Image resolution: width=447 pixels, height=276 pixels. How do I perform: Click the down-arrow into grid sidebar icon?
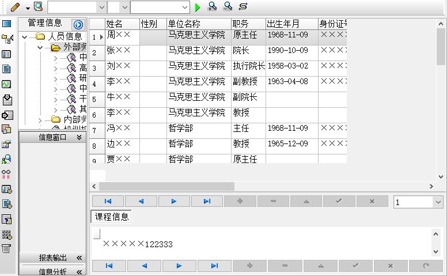pyautogui.click(x=7, y=100)
